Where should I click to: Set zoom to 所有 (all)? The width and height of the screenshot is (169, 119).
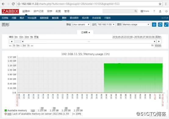[x=36, y=37]
